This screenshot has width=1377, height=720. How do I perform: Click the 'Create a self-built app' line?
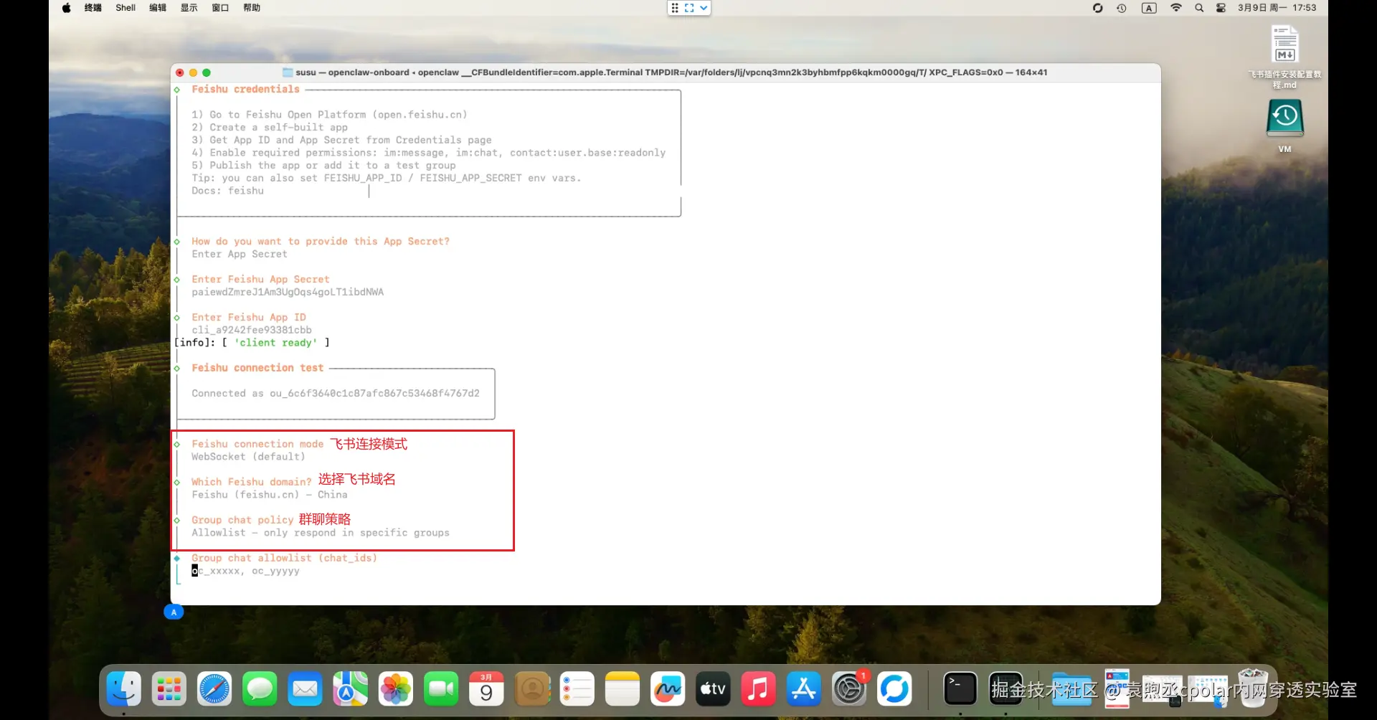click(269, 127)
